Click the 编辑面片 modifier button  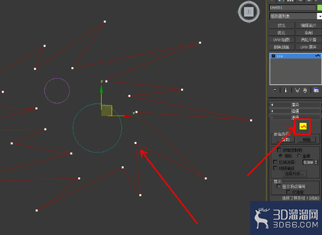pyautogui.click(x=309, y=25)
